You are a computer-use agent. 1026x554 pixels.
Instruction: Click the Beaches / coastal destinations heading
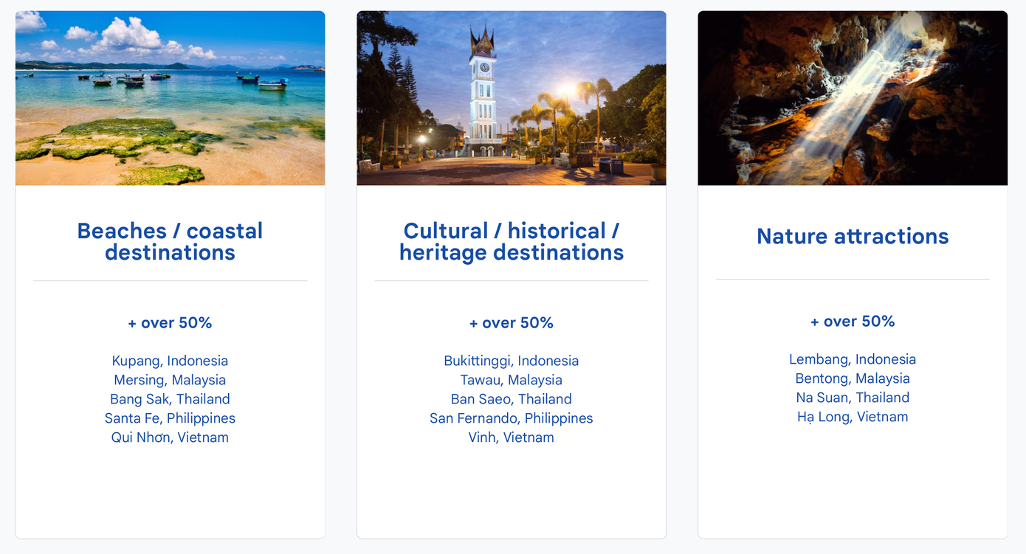pos(170,241)
